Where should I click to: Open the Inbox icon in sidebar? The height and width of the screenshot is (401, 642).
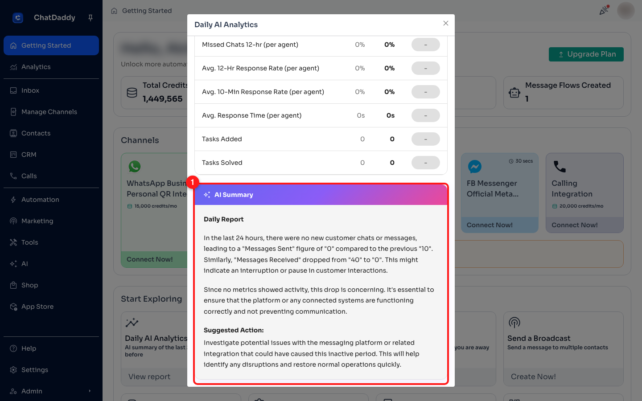click(x=13, y=90)
